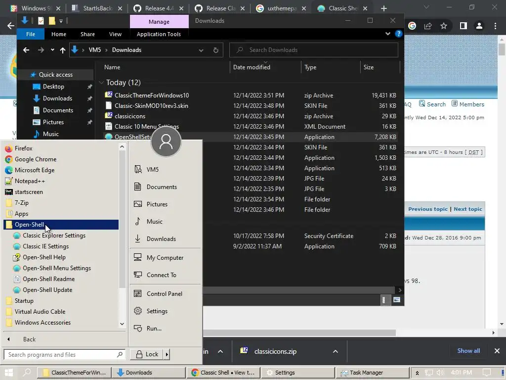Screen dimensions: 506x380
Task: Click the Lock button
Action: click(147, 354)
